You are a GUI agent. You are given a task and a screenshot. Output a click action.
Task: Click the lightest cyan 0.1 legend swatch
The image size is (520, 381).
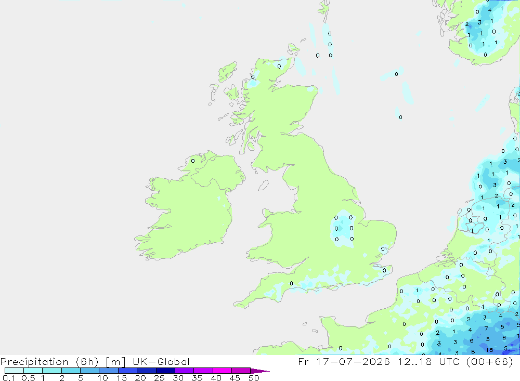14,371
